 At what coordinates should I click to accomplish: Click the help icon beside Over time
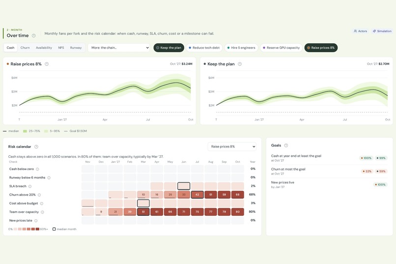tap(33, 35)
